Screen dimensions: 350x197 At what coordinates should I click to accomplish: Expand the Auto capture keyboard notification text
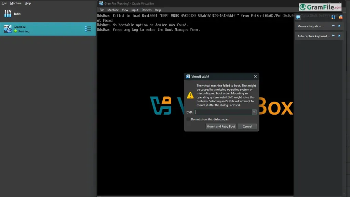pos(313,36)
